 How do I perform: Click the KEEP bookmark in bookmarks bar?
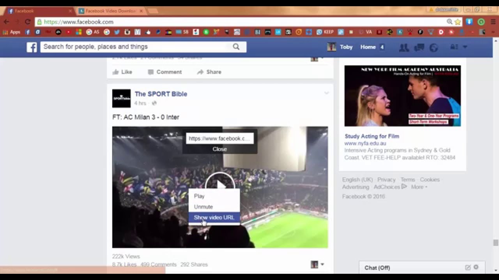coord(325,32)
